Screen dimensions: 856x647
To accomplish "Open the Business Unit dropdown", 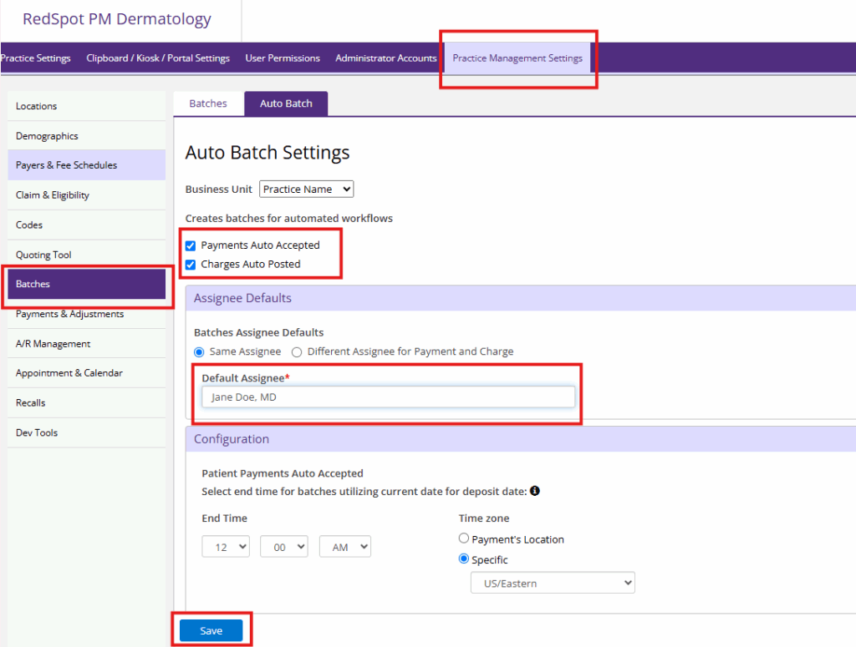I will click(x=306, y=190).
